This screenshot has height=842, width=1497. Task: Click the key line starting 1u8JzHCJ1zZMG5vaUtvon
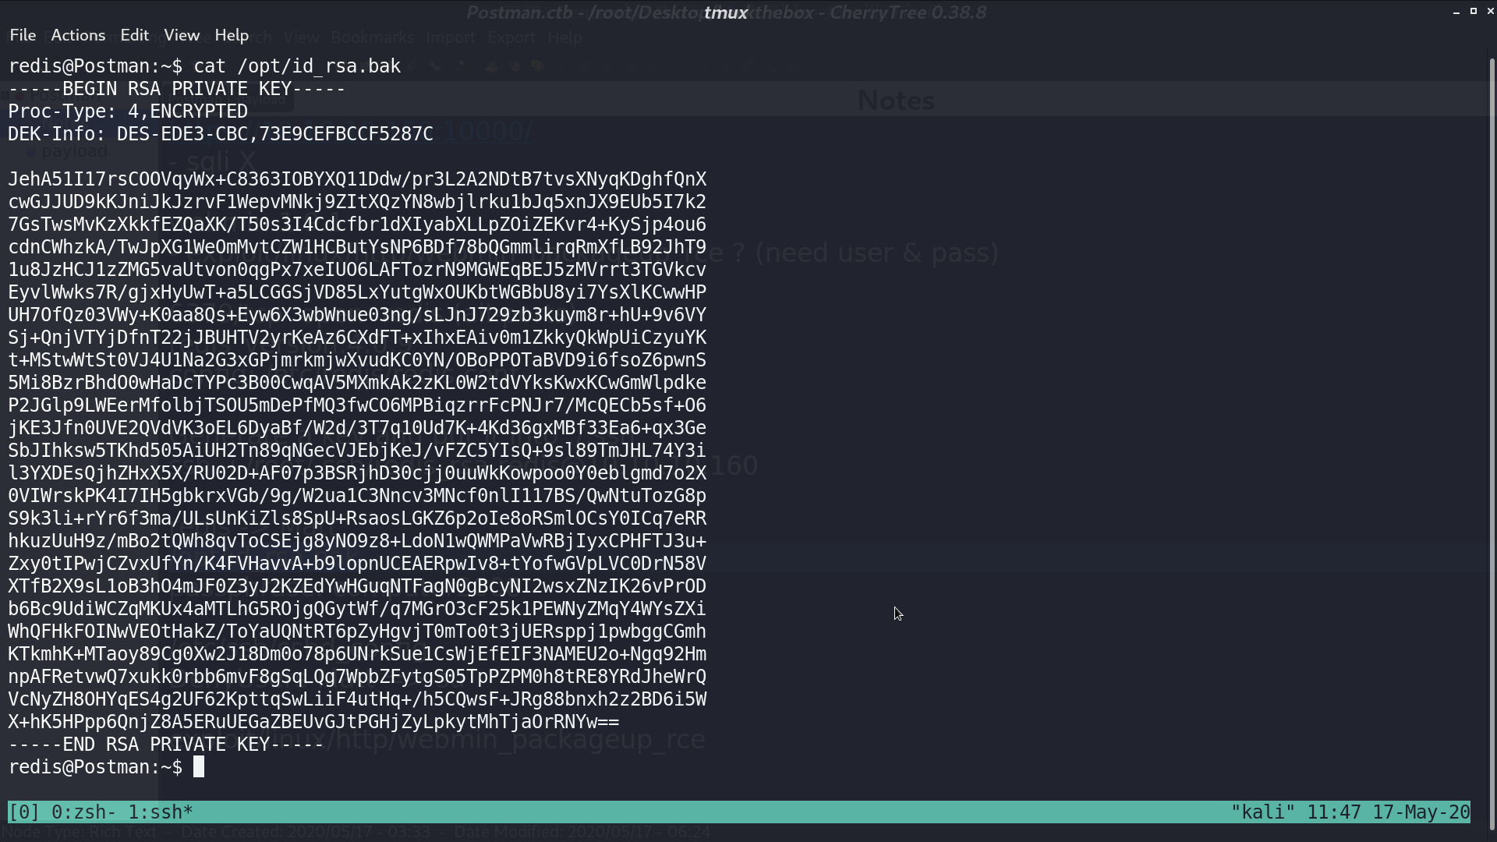coord(357,270)
